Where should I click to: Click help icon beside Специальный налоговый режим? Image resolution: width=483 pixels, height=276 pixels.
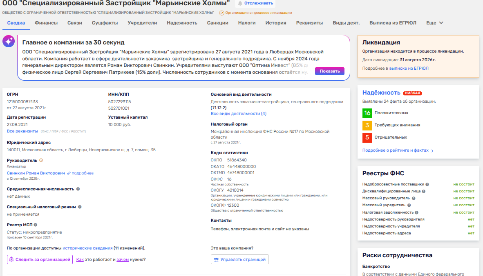[x=80, y=207]
